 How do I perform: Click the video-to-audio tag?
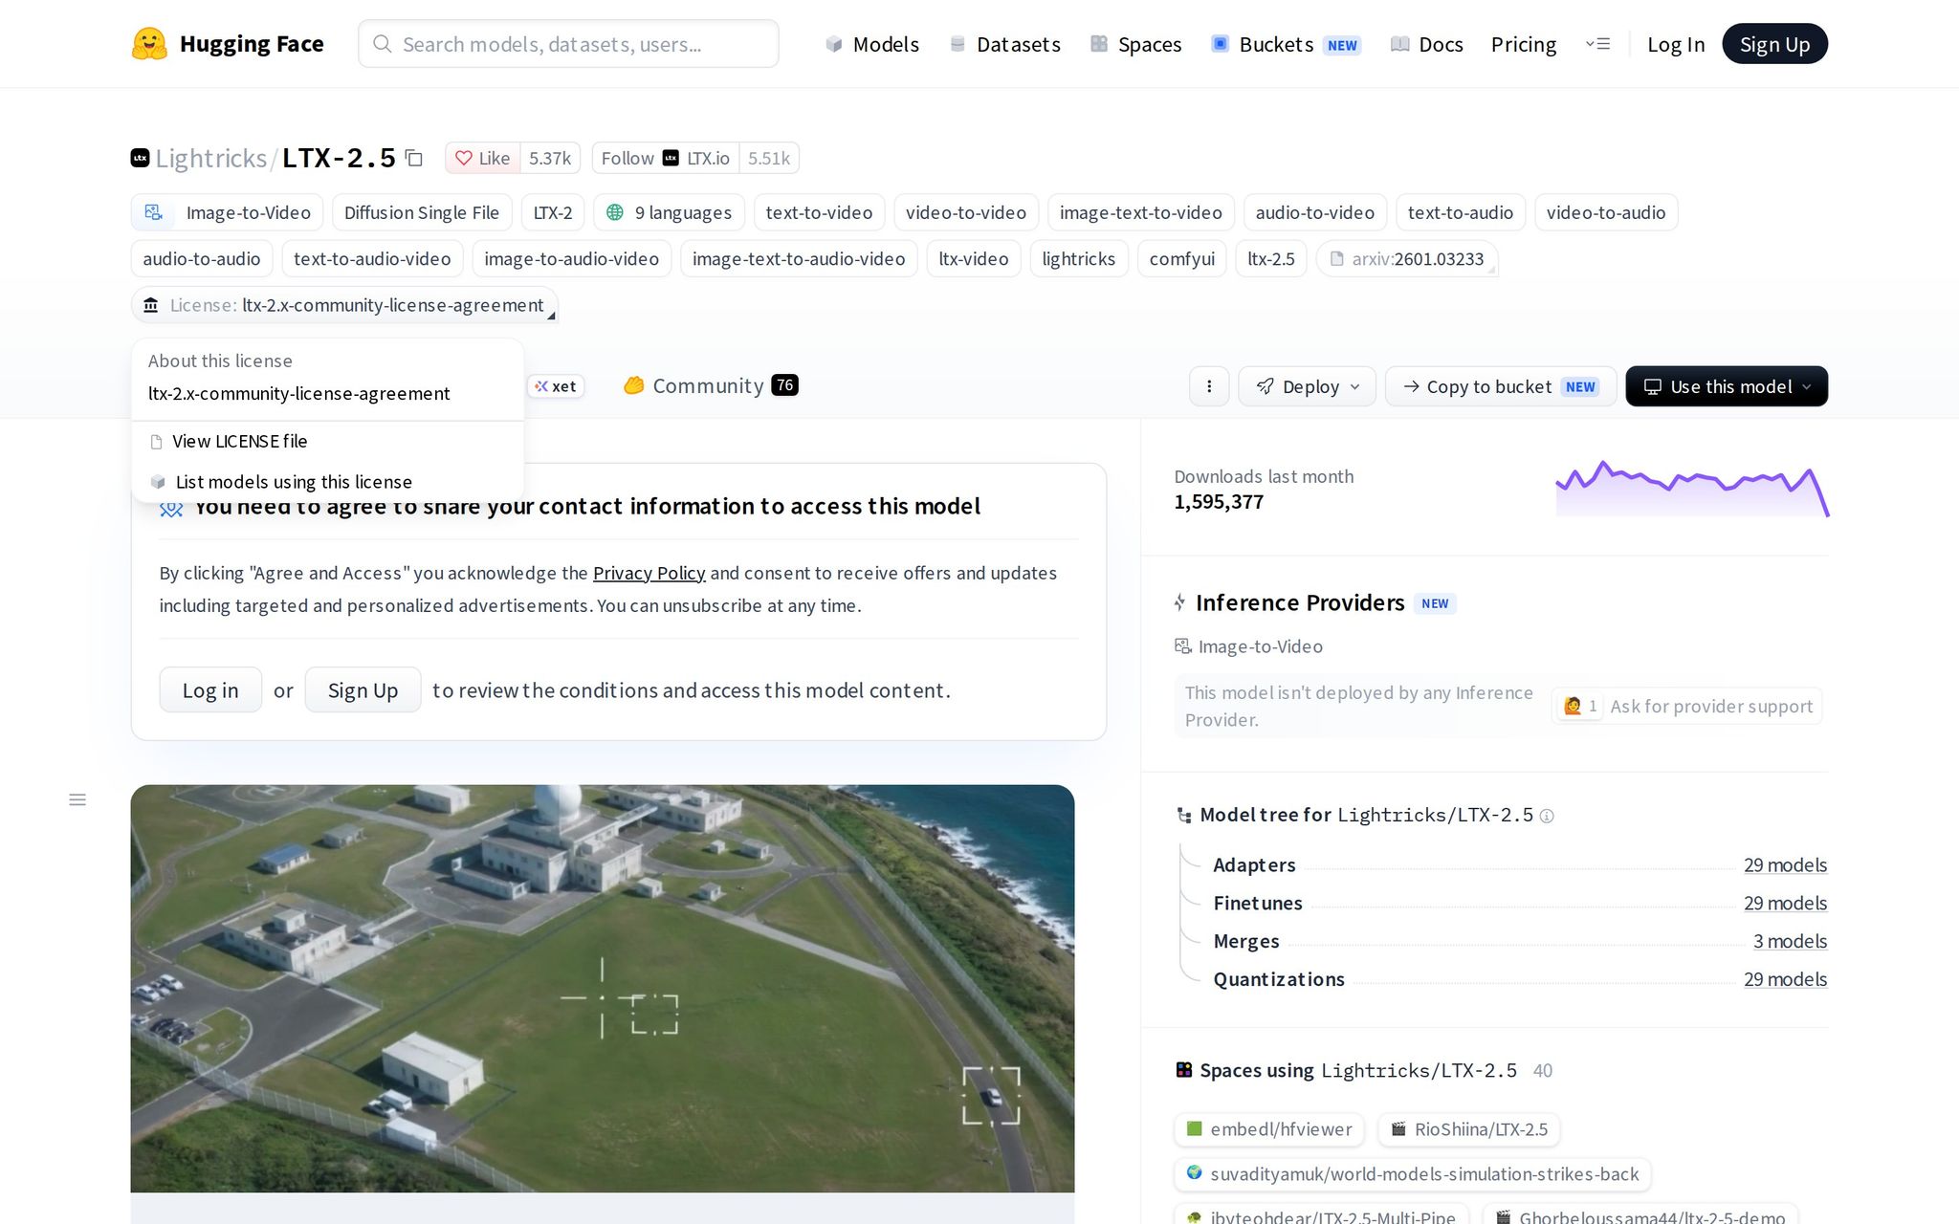[1606, 212]
